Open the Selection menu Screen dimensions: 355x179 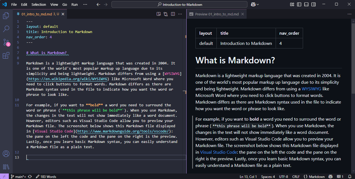point(39,4)
